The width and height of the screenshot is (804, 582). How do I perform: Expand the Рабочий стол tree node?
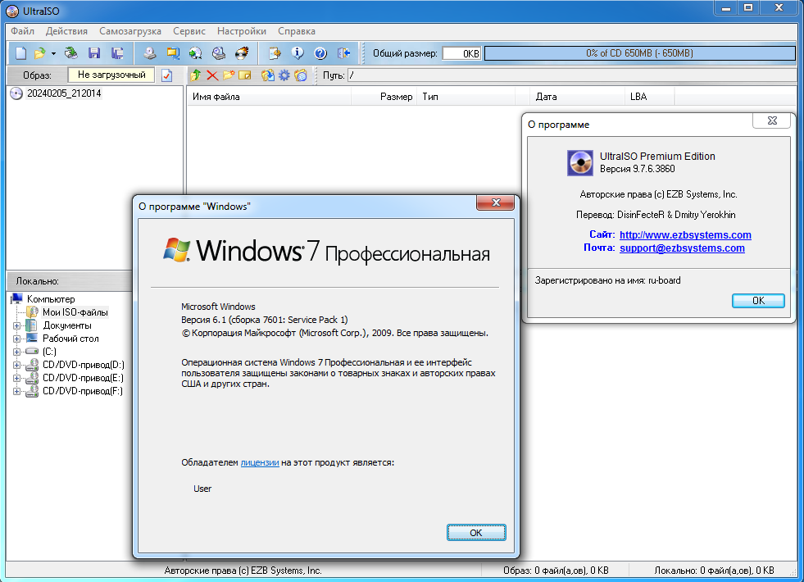click(16, 339)
